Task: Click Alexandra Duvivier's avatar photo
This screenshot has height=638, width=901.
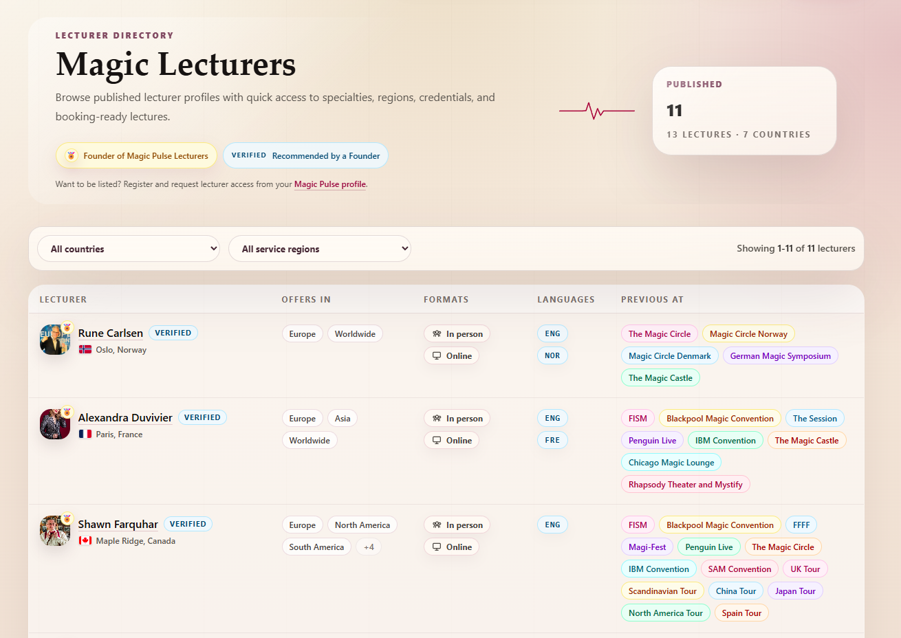Action: coord(55,424)
